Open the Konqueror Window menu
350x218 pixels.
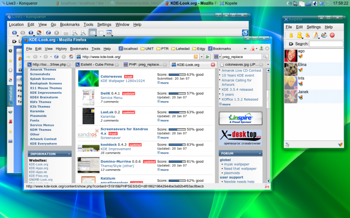tap(122, 24)
